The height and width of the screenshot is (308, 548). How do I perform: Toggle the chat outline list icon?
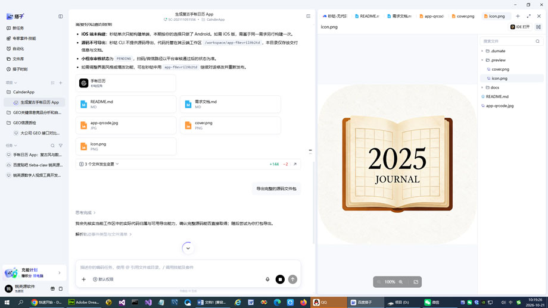[309, 16]
